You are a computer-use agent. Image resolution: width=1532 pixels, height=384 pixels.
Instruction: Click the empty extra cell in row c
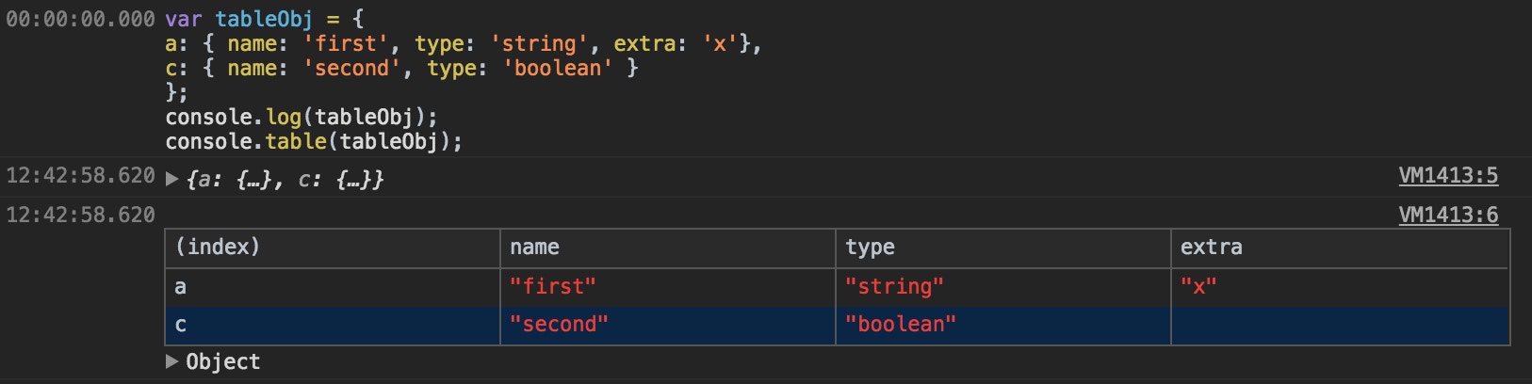coord(1339,325)
